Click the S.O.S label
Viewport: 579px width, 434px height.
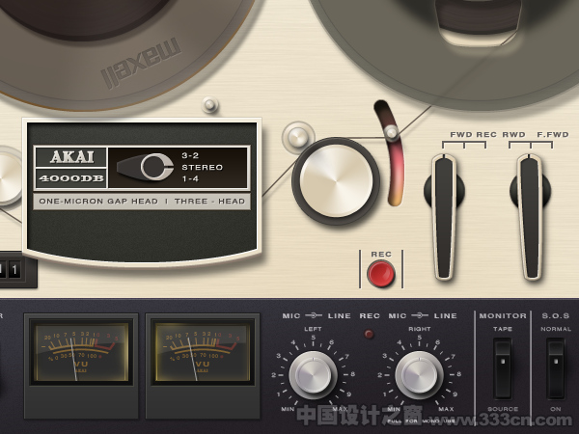pyautogui.click(x=556, y=316)
